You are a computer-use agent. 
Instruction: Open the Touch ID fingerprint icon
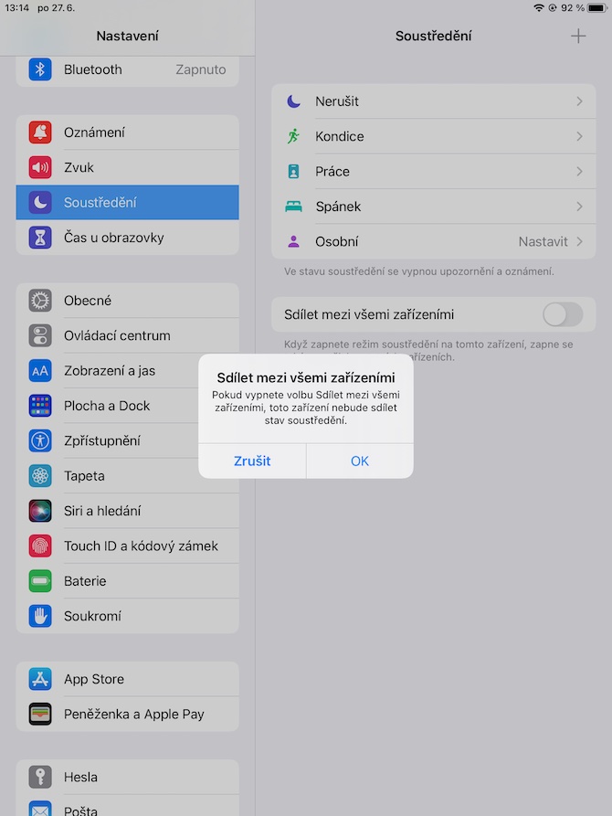pyautogui.click(x=40, y=546)
